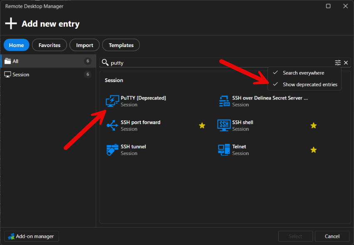Click the Session monitor icon in sidebar
Screen dimensions: 354x245
pyautogui.click(x=7, y=75)
